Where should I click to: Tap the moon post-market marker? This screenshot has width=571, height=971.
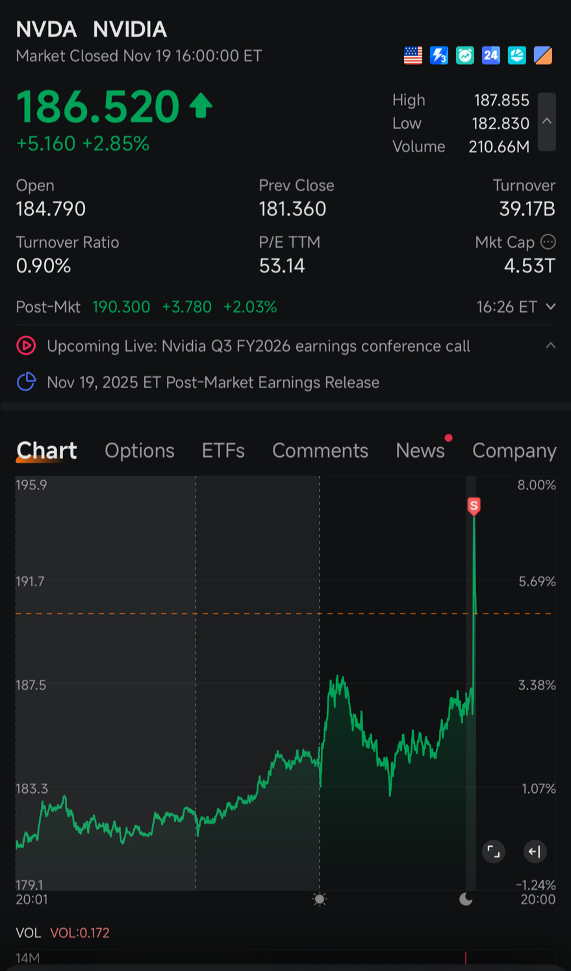click(x=466, y=900)
